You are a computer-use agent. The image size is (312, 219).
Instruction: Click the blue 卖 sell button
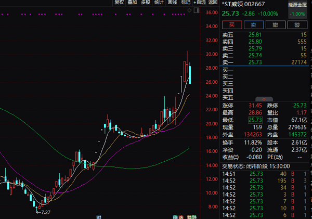tap(254, 25)
